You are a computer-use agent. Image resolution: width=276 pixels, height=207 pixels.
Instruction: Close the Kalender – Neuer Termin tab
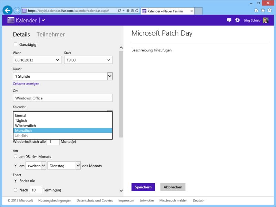(191, 11)
